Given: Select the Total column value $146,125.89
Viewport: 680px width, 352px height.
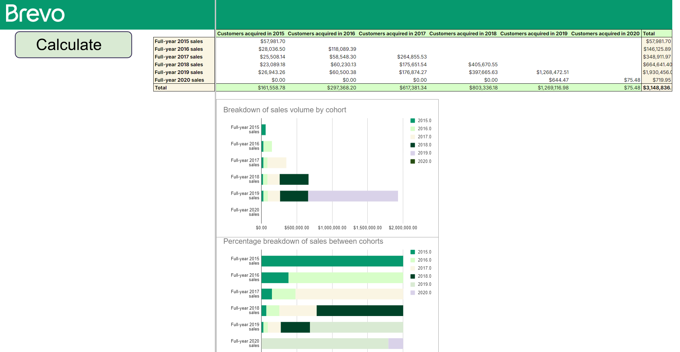Looking at the screenshot, I should click(657, 49).
